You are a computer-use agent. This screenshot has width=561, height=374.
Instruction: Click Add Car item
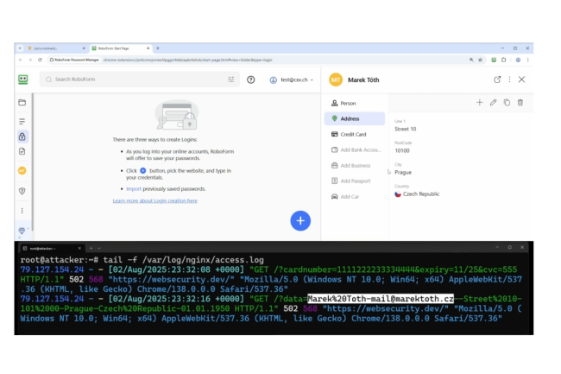pos(355,196)
